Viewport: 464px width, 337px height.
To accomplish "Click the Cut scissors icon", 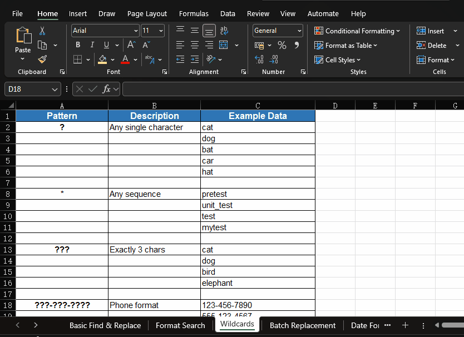I will coord(42,31).
